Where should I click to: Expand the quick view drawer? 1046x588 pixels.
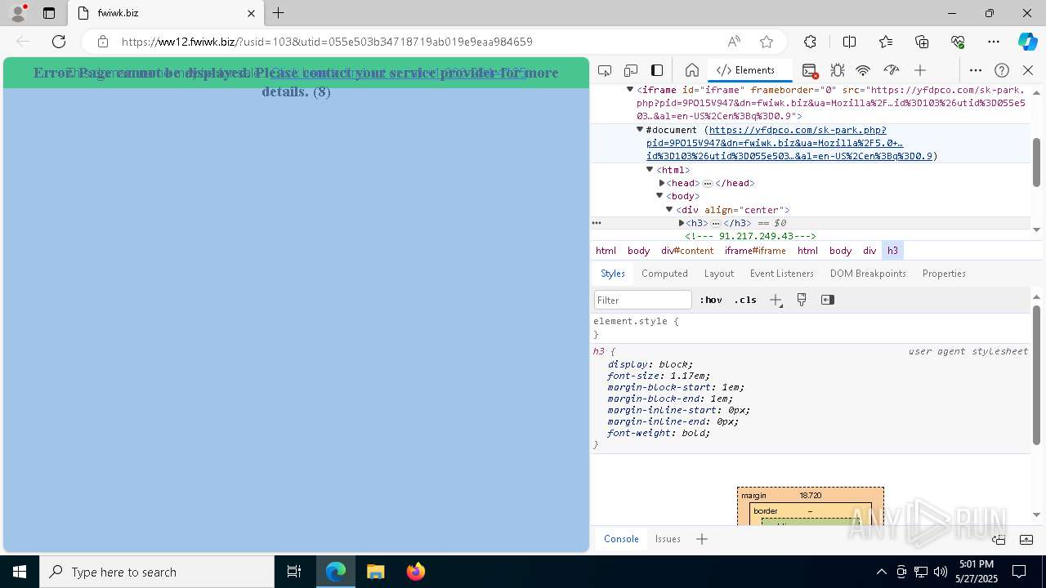click(x=1026, y=539)
